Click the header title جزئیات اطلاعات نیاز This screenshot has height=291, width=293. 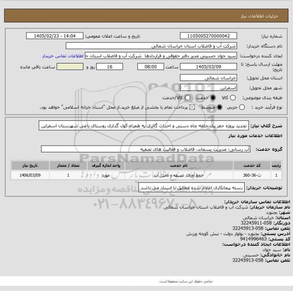point(259,16)
